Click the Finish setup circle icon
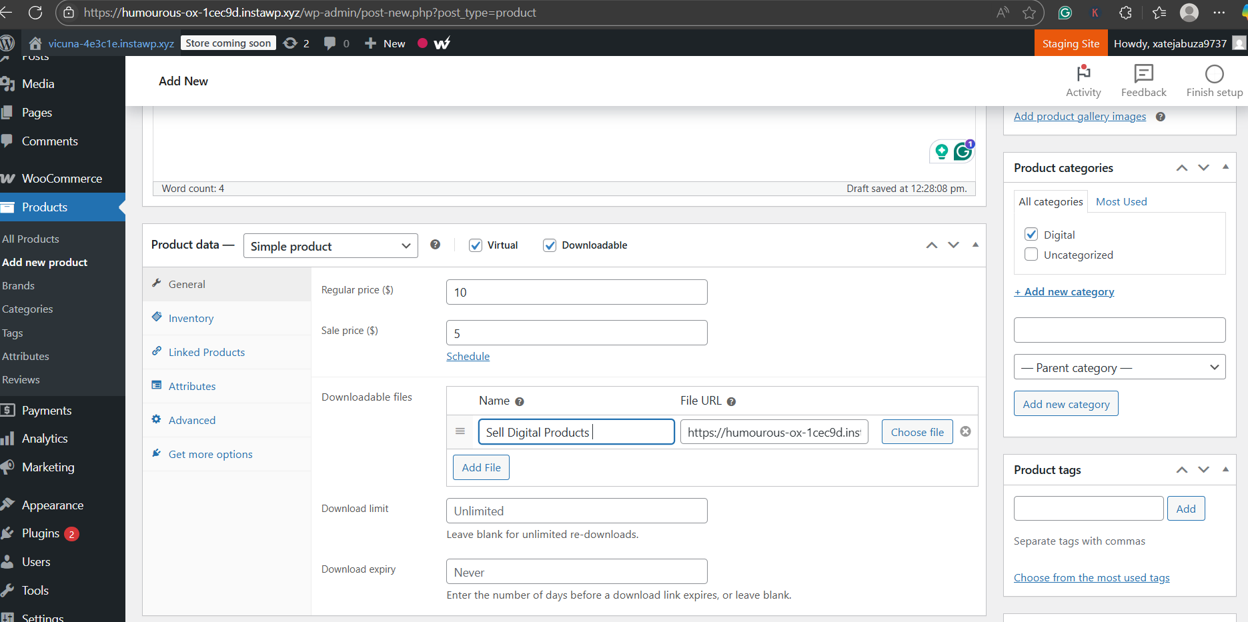 tap(1215, 73)
